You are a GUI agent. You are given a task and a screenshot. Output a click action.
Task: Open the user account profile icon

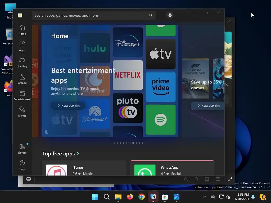[170, 15]
